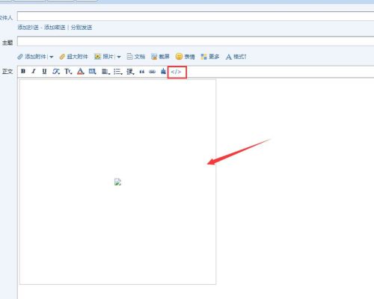Click the 超大附件 attachment button

pyautogui.click(x=74, y=57)
